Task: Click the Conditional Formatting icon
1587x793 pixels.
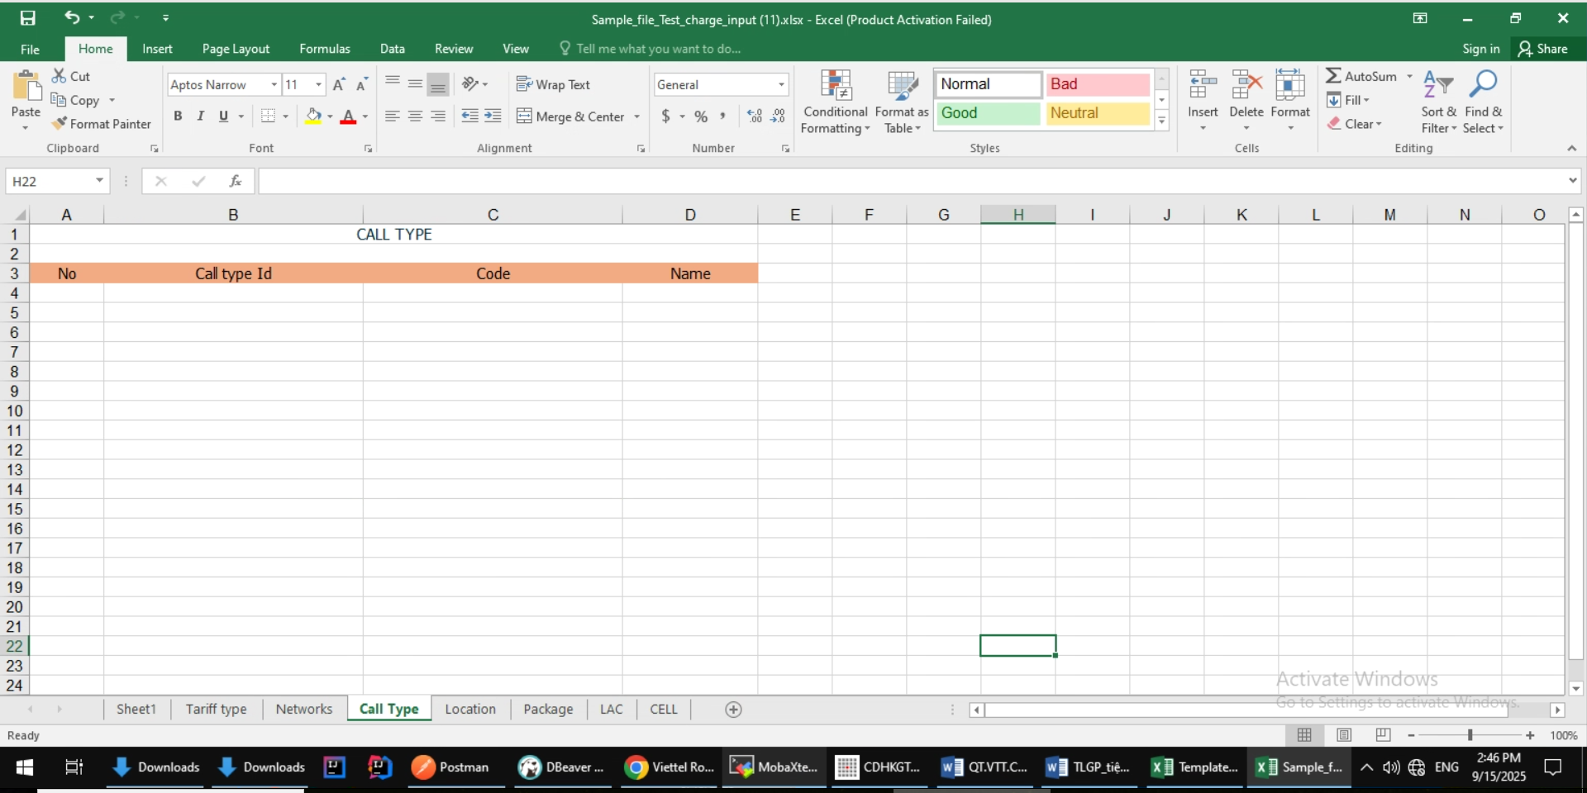Action: click(836, 87)
